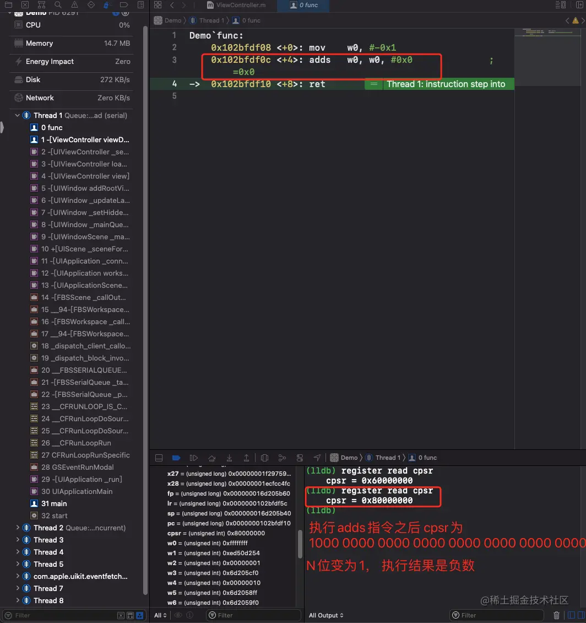Expand the Thread 4 disclosure triangle

click(x=18, y=552)
